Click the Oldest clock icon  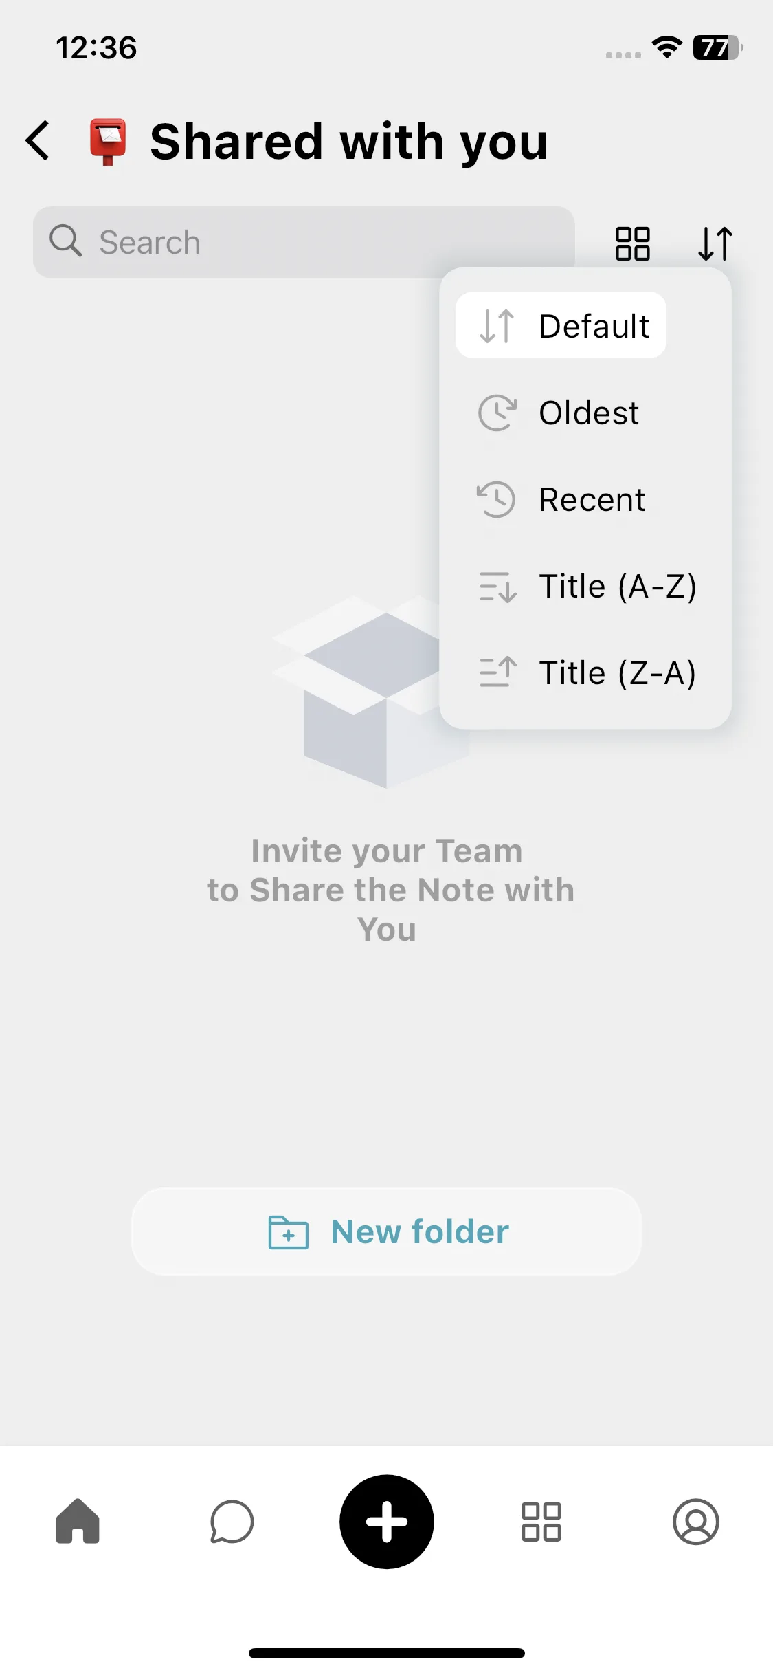(x=497, y=413)
